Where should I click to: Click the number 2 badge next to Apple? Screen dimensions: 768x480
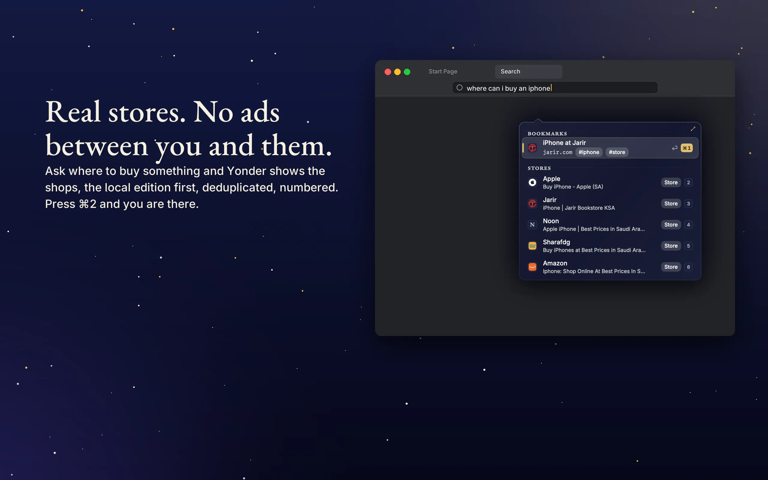point(688,182)
